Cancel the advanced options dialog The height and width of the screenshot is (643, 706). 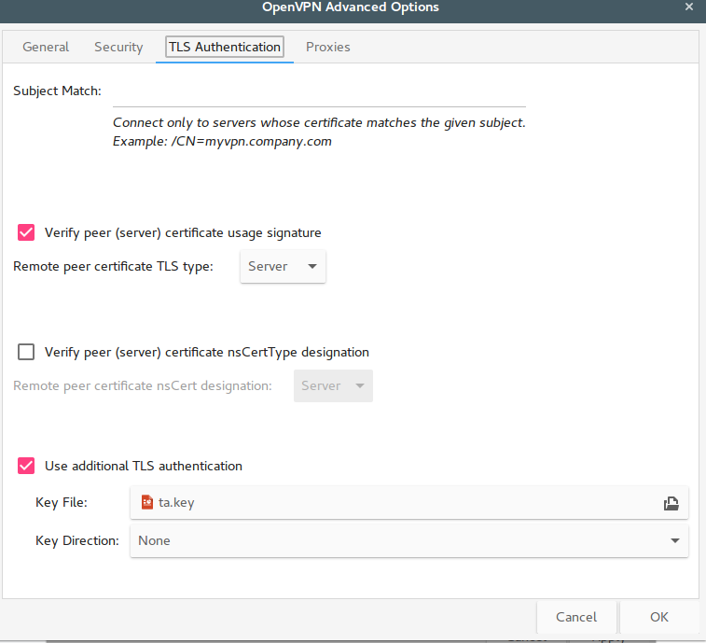576,617
